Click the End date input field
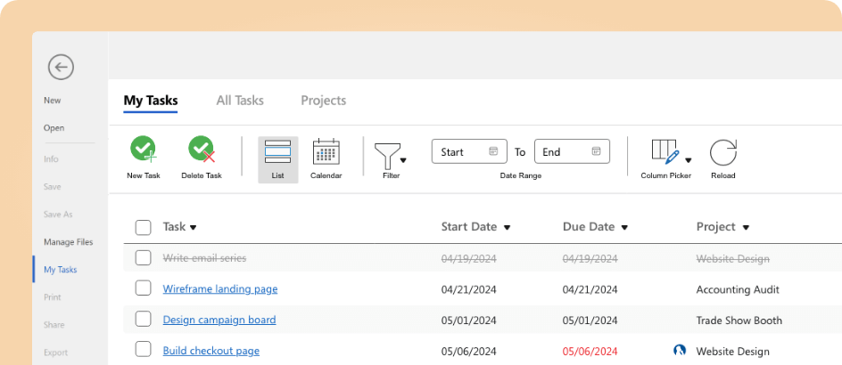842x365 pixels. click(572, 151)
